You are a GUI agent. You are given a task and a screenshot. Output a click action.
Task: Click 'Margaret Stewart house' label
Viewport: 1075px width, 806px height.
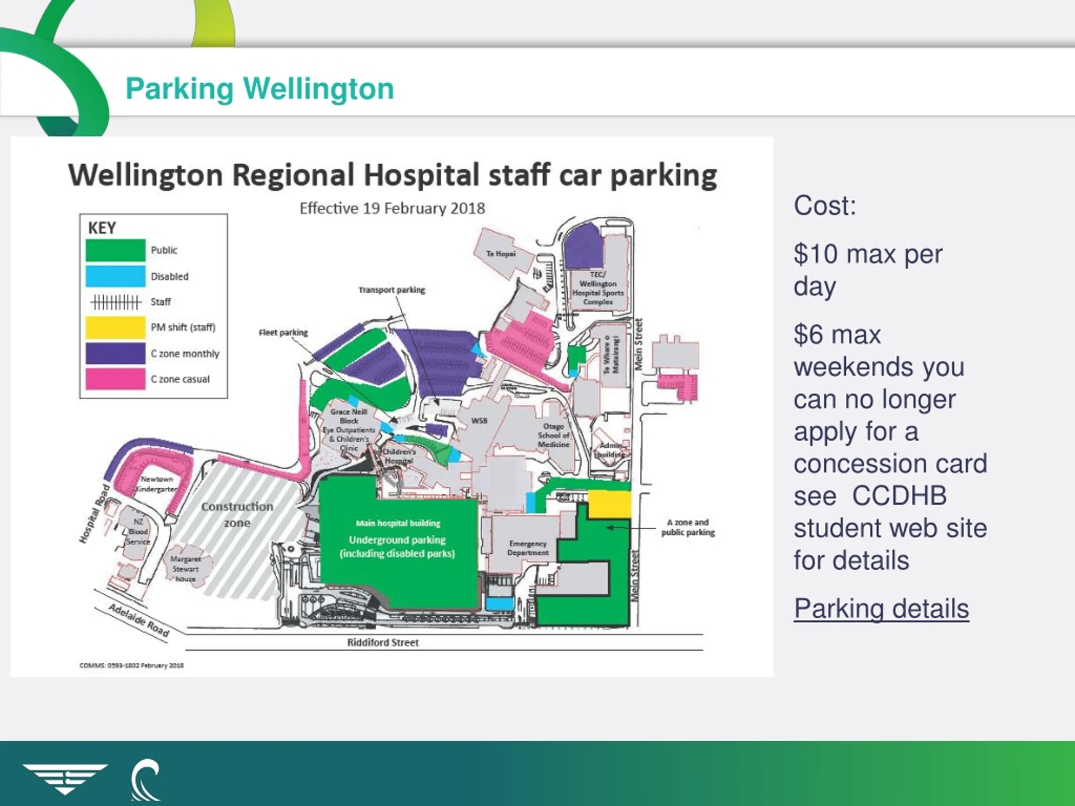click(185, 569)
